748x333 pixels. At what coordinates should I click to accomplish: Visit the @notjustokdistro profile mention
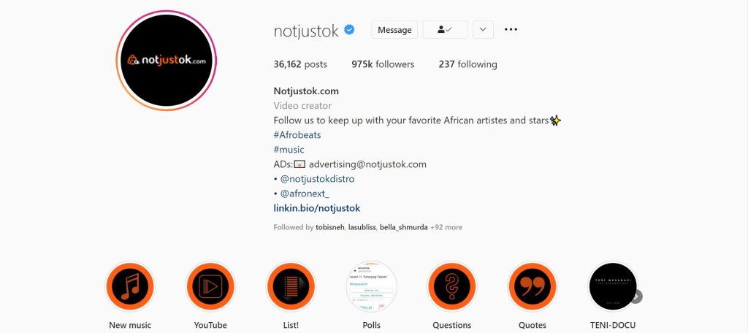pyautogui.click(x=317, y=179)
